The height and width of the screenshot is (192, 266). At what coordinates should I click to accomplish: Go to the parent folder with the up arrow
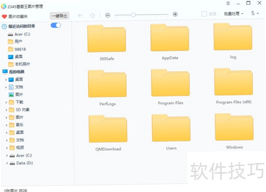coord(93,15)
